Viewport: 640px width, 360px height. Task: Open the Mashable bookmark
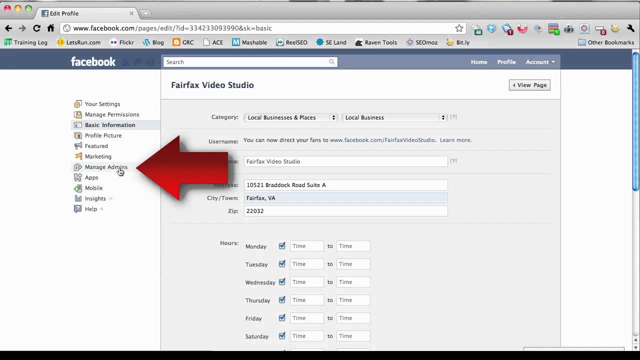(249, 42)
